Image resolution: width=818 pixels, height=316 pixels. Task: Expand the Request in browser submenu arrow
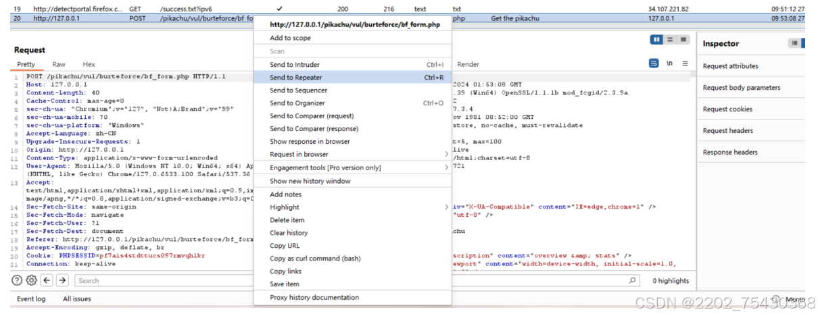point(446,155)
